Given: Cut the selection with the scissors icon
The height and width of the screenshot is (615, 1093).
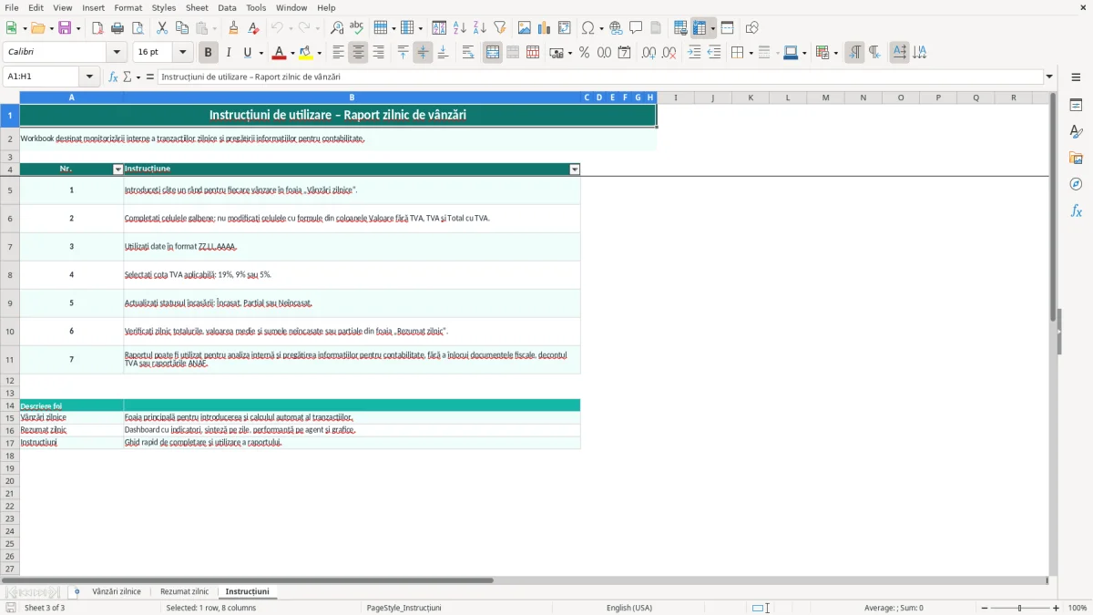Looking at the screenshot, I should pyautogui.click(x=162, y=28).
